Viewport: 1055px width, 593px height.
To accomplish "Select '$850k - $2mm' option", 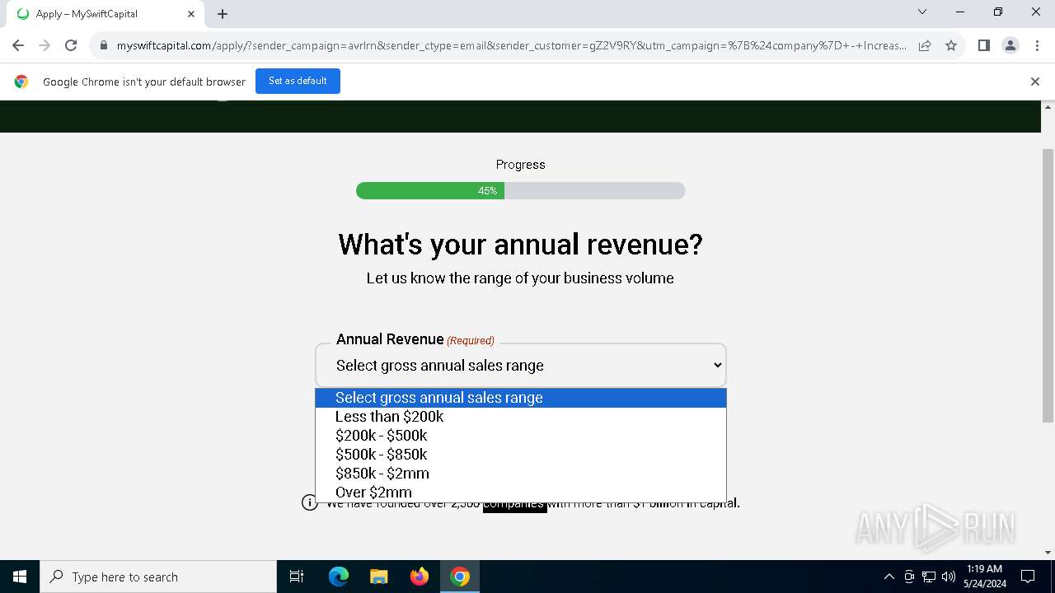I will tap(521, 474).
